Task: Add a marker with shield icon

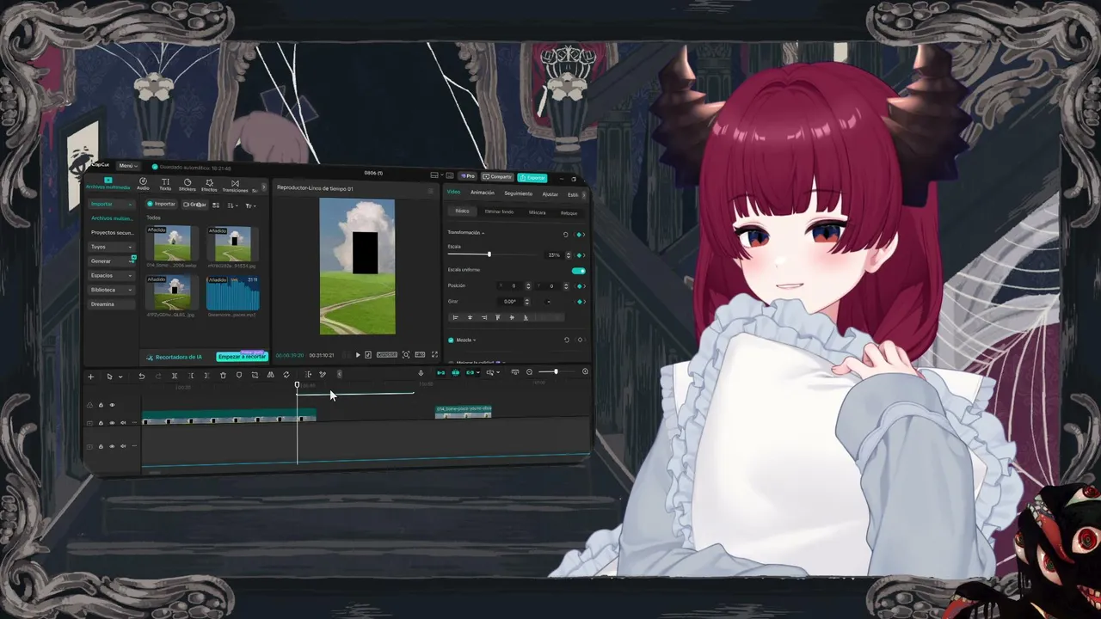Action: [239, 375]
